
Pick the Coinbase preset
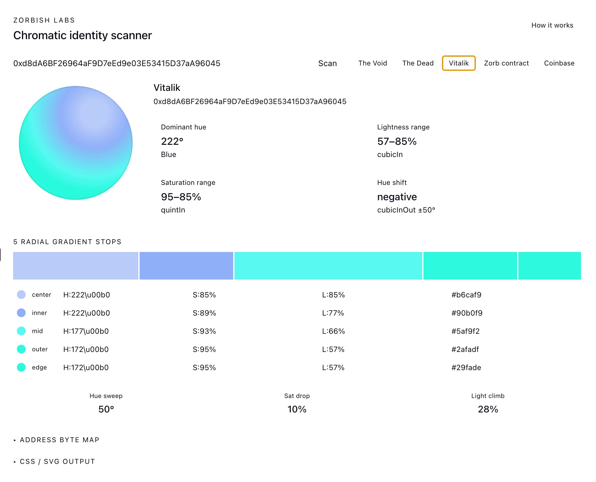[x=559, y=63]
